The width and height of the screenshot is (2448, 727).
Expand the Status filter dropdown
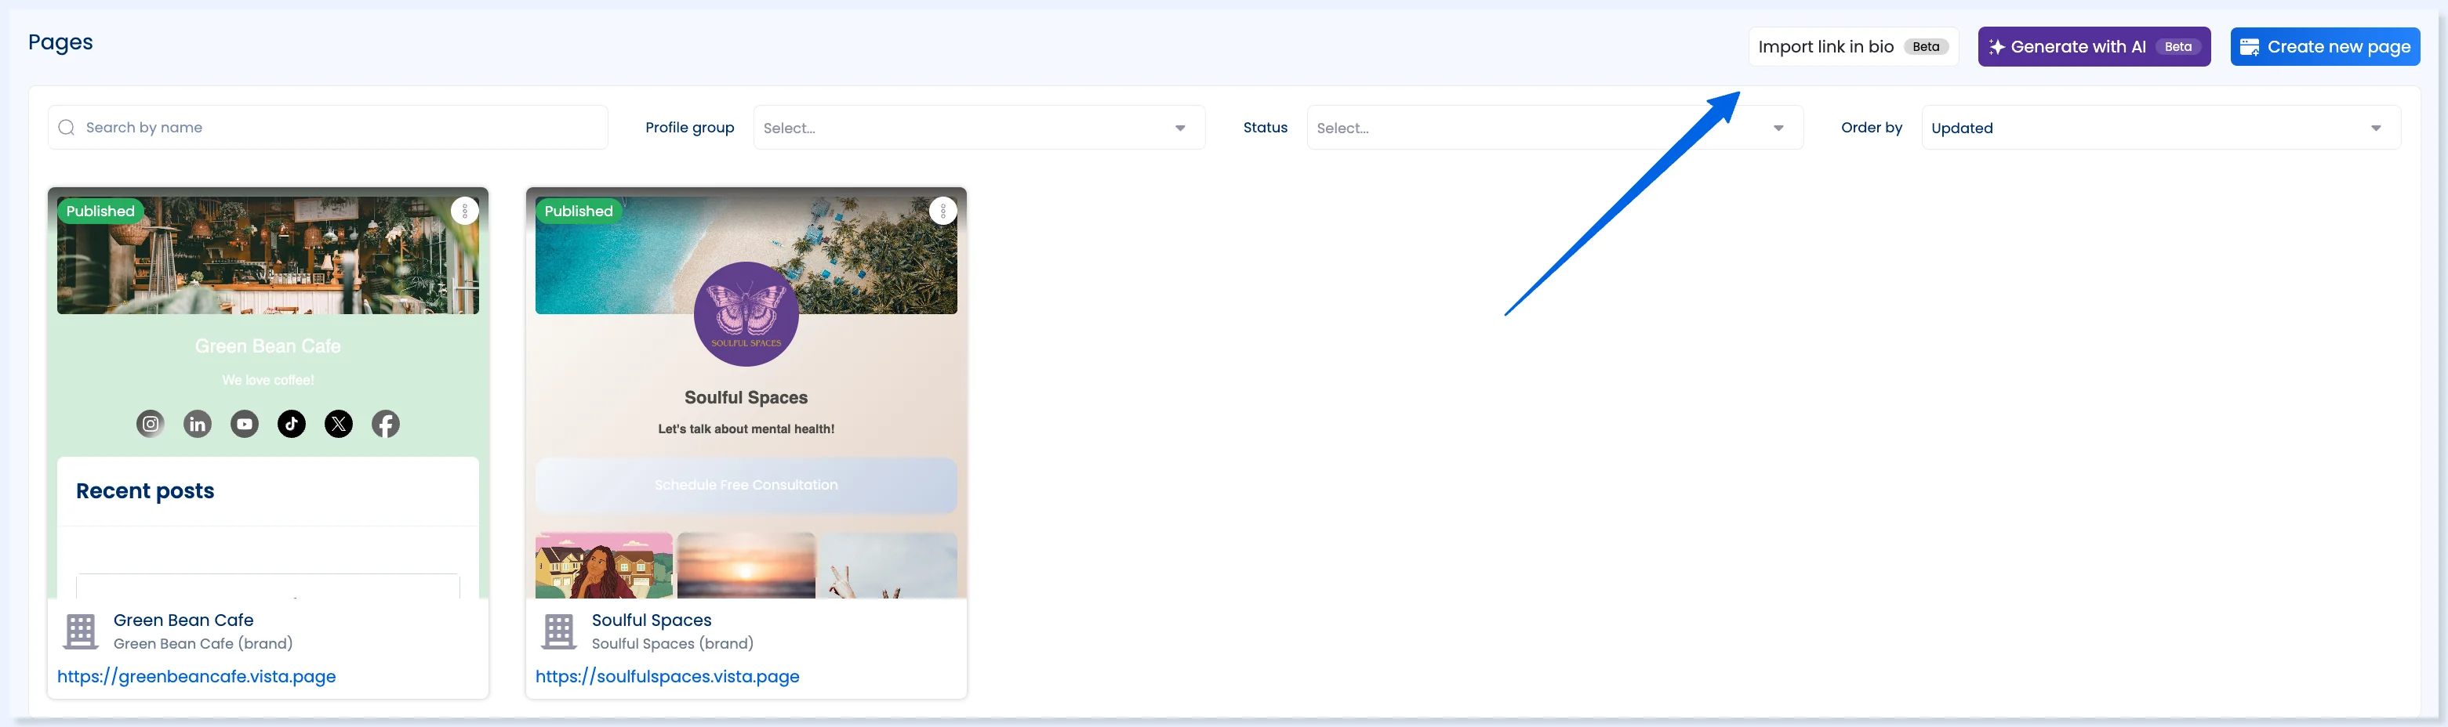[1555, 127]
